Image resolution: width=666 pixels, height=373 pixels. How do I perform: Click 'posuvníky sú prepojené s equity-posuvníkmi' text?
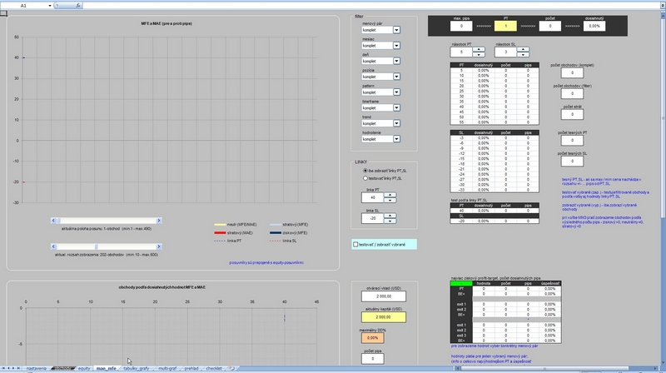pos(266,262)
